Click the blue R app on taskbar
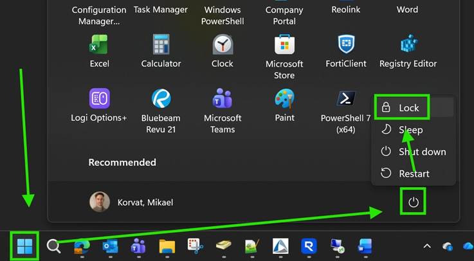The image size is (474, 261). [x=309, y=246]
